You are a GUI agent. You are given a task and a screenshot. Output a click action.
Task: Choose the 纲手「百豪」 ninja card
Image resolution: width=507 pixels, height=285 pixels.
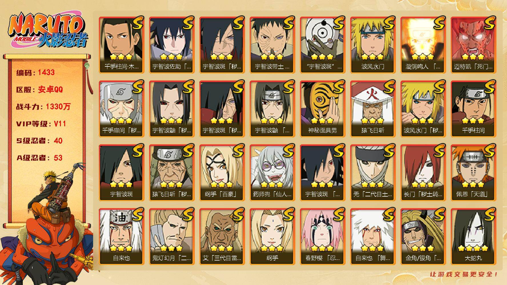click(x=222, y=172)
